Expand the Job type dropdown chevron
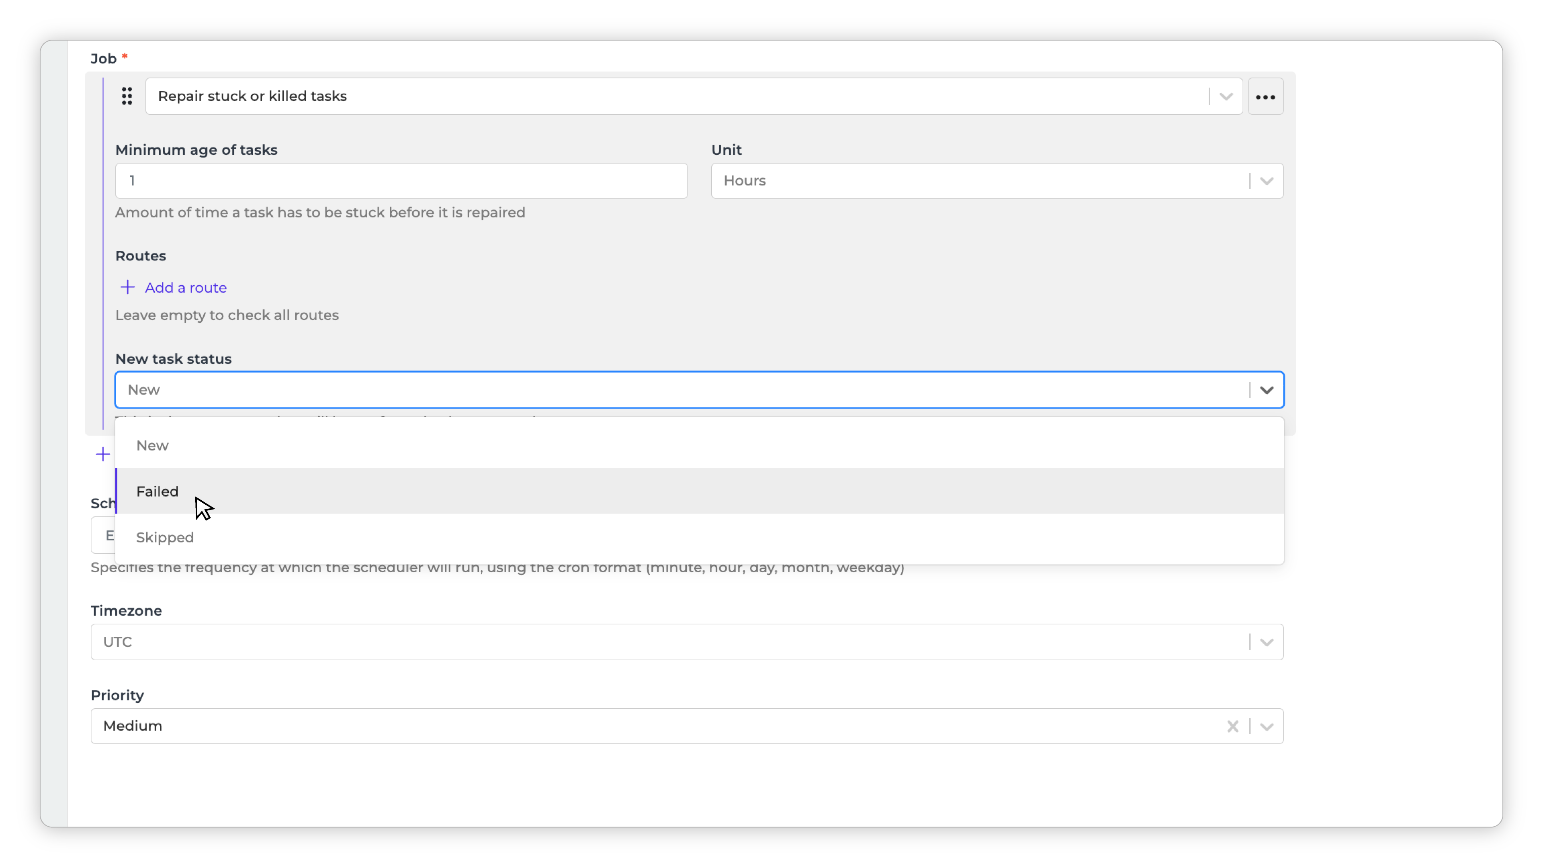This screenshot has height=868, width=1543. [x=1226, y=96]
